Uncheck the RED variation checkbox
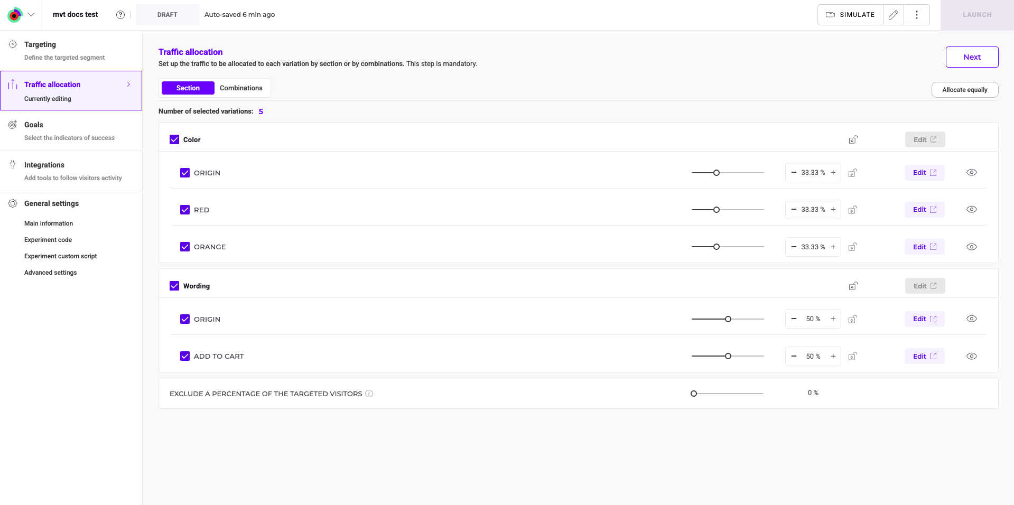This screenshot has height=505, width=1014. 185,210
